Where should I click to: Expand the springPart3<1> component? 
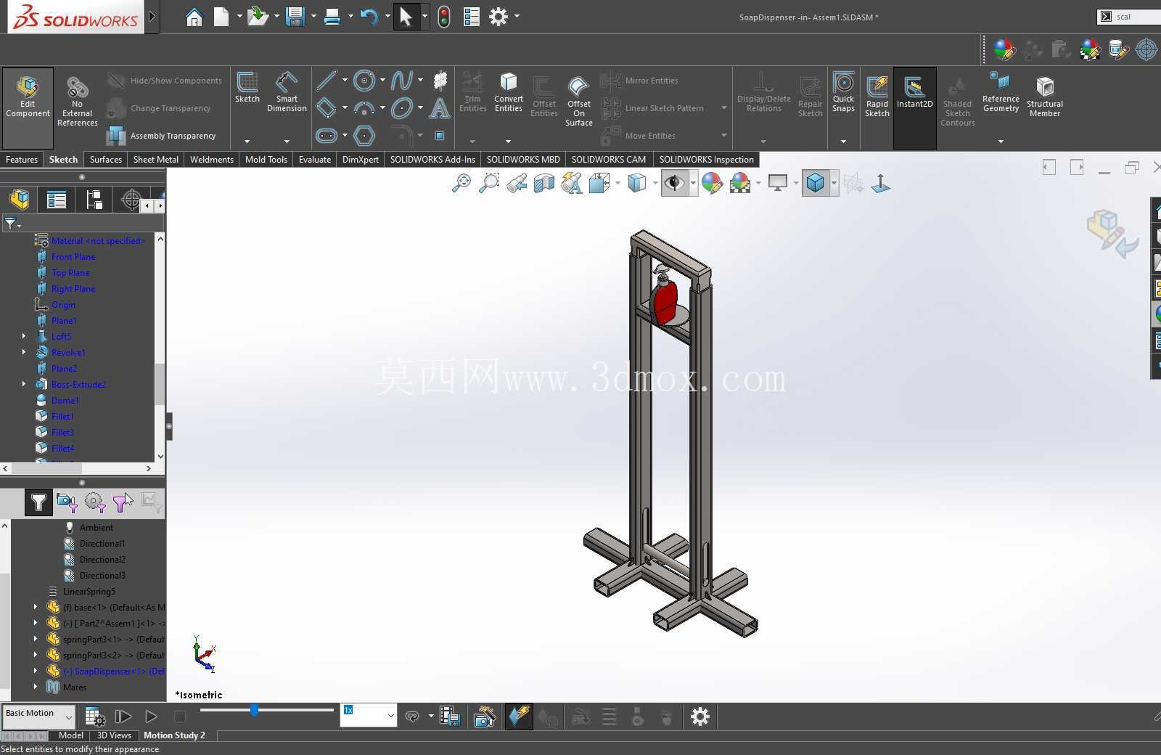36,639
